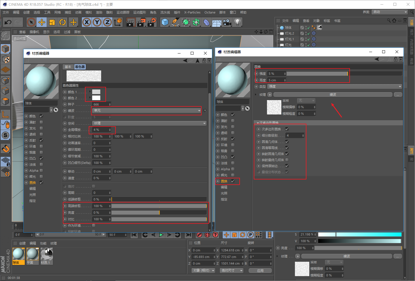
Task: Click Render View clapperboard icon
Action: [130, 22]
